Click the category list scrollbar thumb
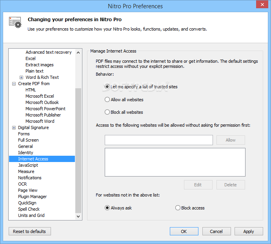The image size is (271, 244). pos(78,151)
